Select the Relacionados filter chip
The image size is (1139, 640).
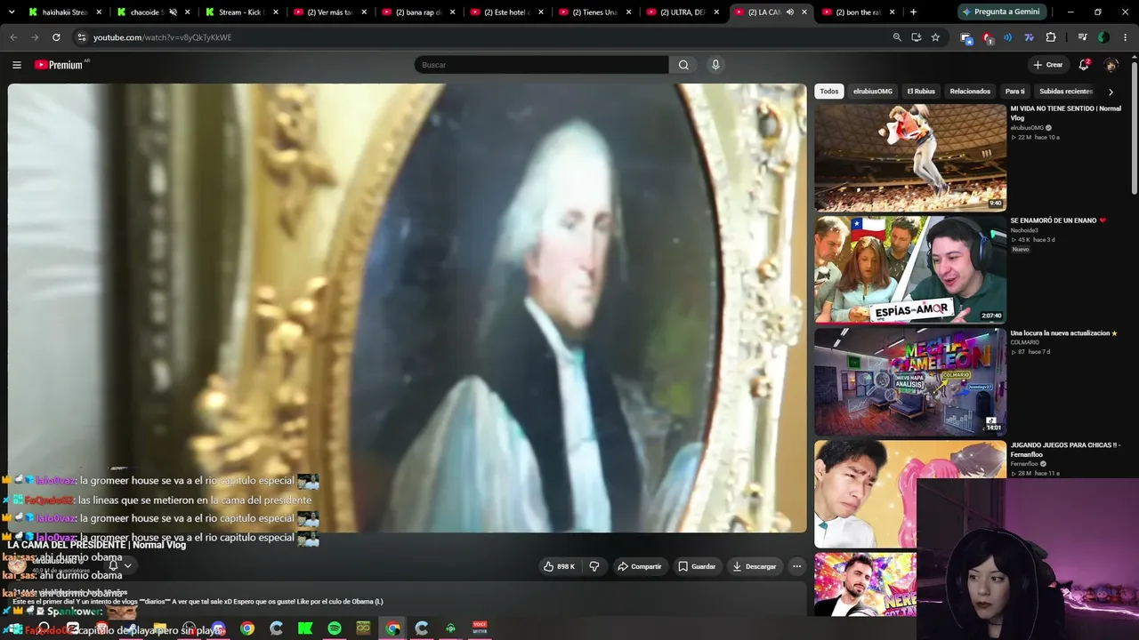pos(970,92)
